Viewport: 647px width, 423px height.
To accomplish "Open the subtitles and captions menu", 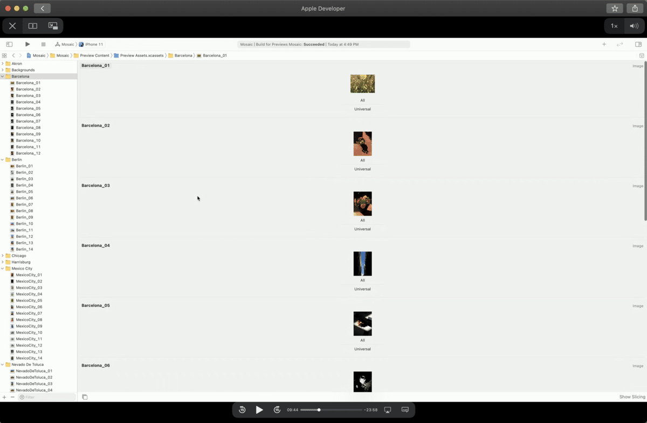I will 405,410.
